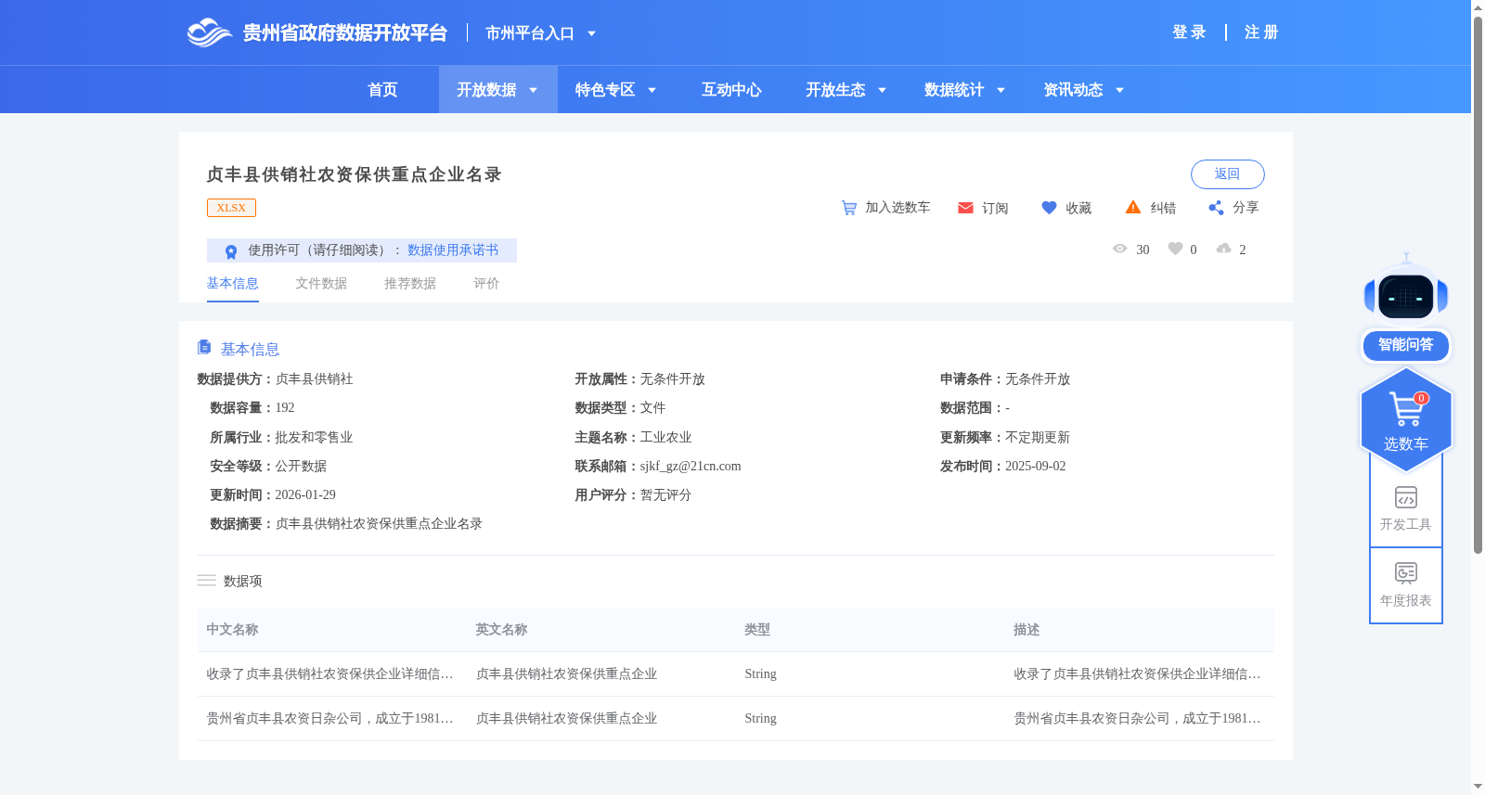The height and width of the screenshot is (795, 1485).
Task: Click the 英文名称 column header
Action: [501, 630]
